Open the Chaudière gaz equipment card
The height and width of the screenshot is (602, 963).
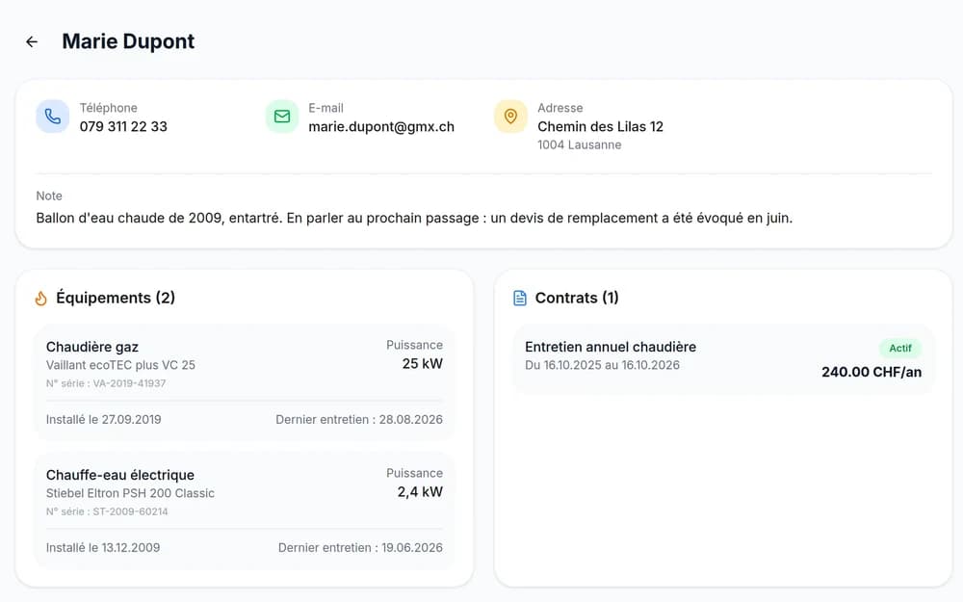(245, 382)
